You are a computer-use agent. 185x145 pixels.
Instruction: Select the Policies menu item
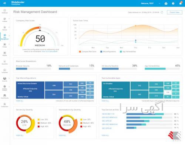pos(5,45)
